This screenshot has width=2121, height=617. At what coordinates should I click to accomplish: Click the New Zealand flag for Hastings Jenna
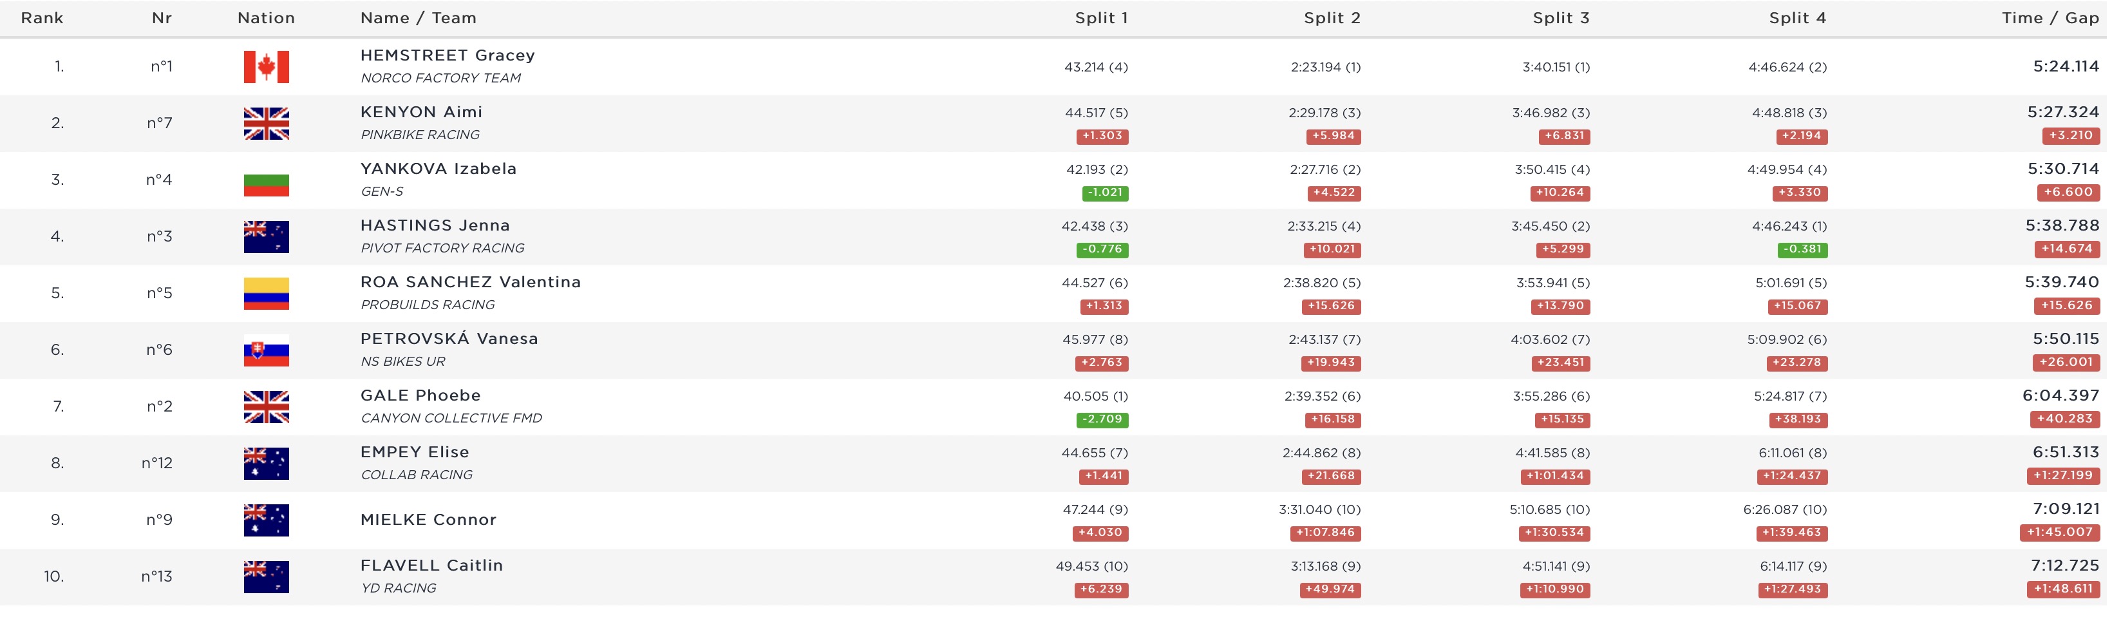(266, 237)
